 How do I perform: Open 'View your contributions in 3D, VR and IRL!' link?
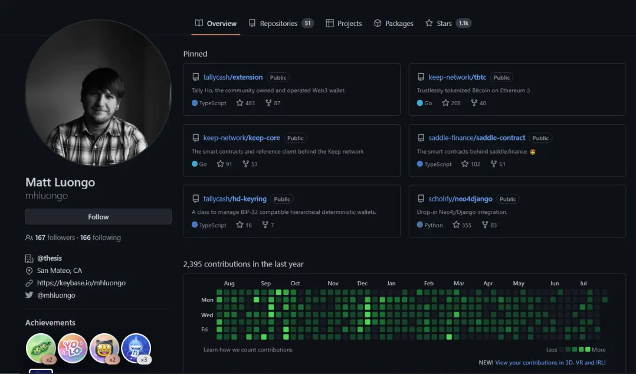550,363
